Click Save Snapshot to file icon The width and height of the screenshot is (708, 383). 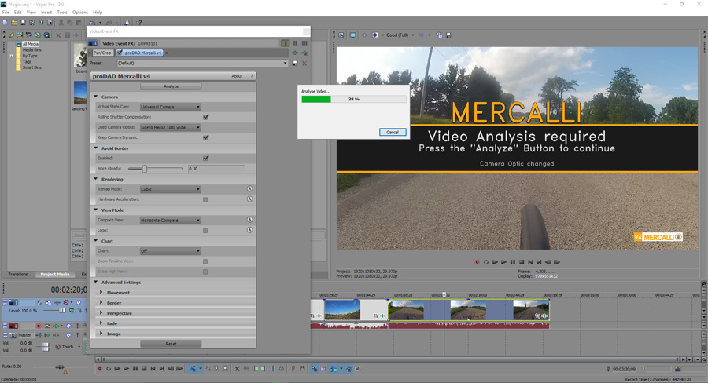pos(448,35)
